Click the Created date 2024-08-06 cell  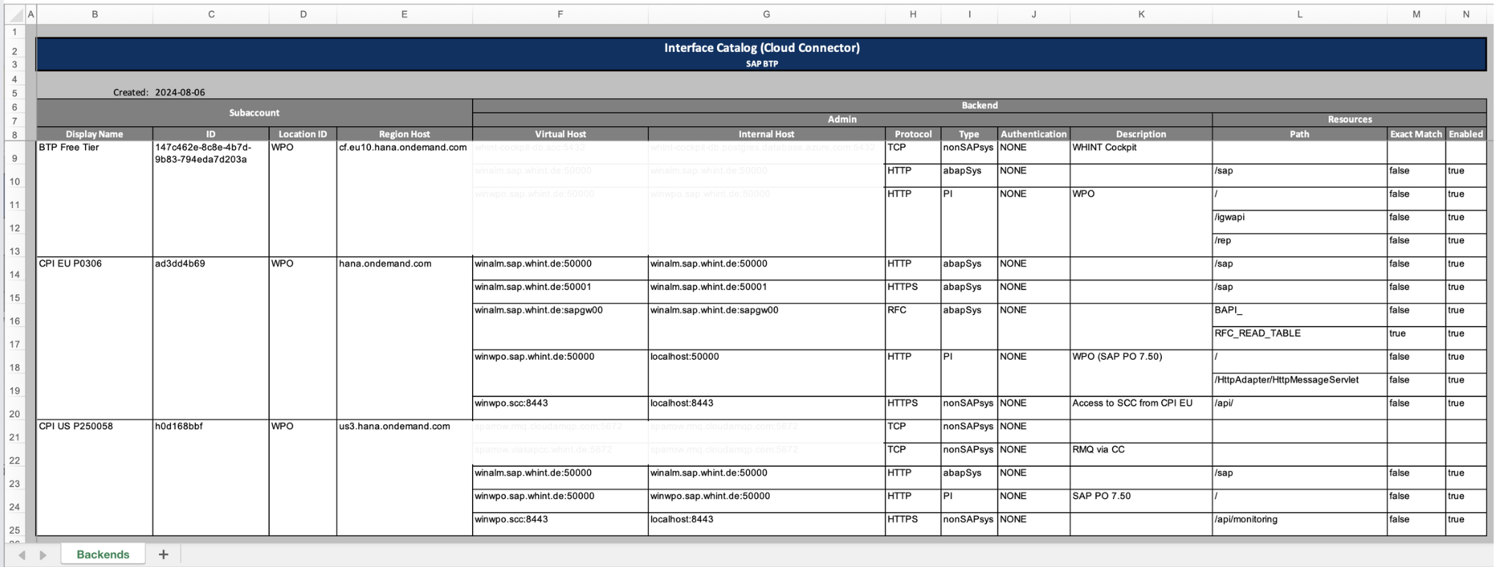click(180, 92)
